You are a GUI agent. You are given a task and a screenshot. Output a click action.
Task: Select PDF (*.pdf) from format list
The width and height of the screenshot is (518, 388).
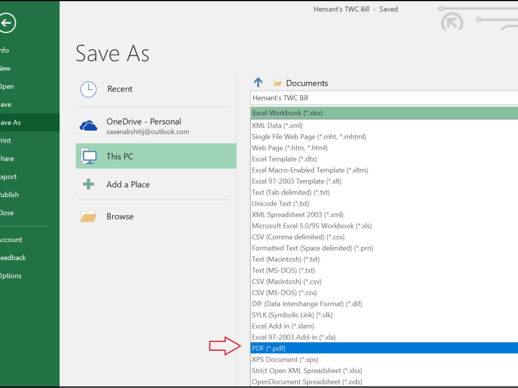268,348
